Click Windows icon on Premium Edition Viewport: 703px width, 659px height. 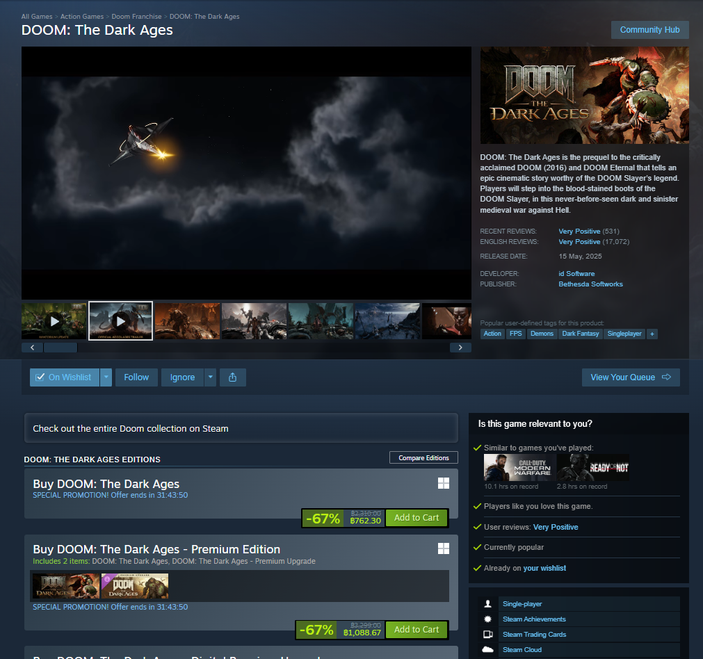444,548
